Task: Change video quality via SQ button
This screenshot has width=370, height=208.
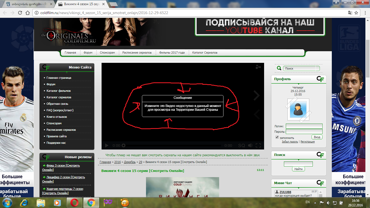Action: click(241, 145)
